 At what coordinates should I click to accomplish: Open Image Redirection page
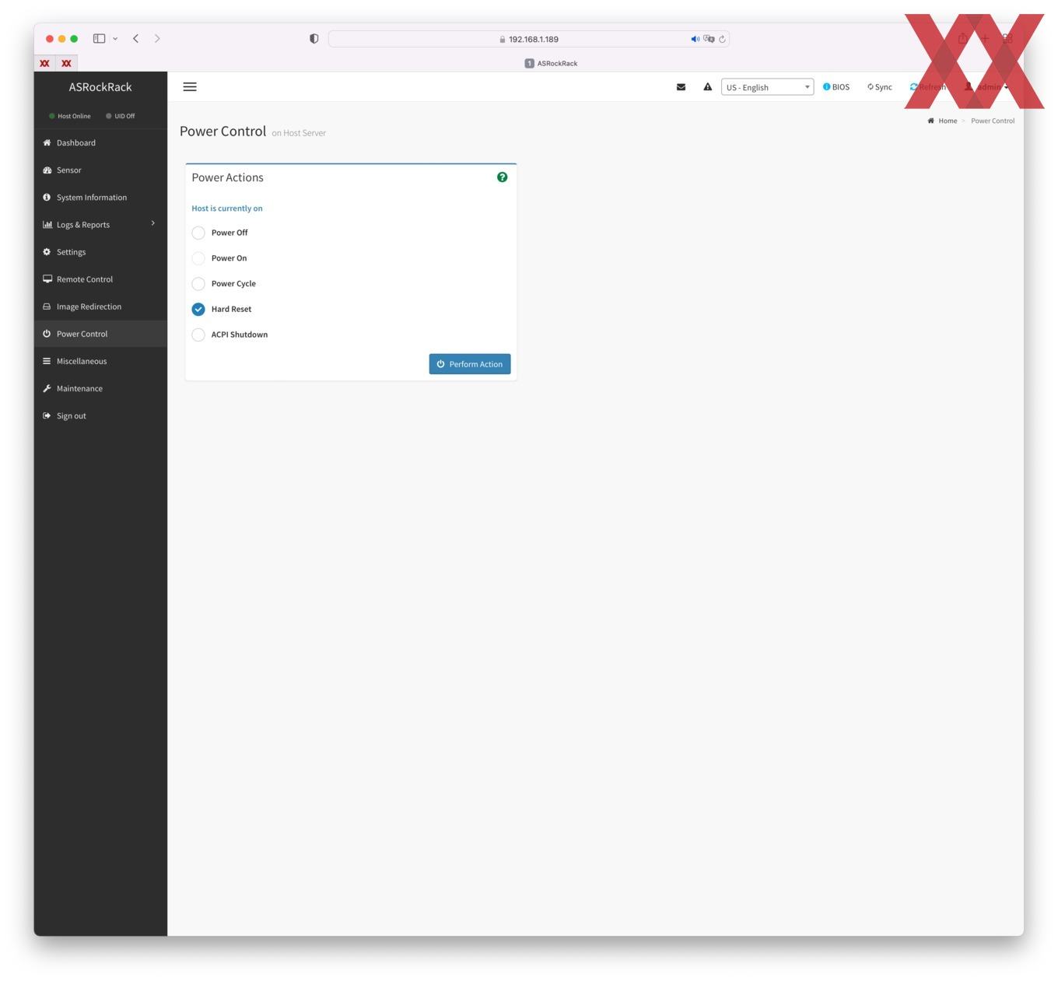click(100, 307)
